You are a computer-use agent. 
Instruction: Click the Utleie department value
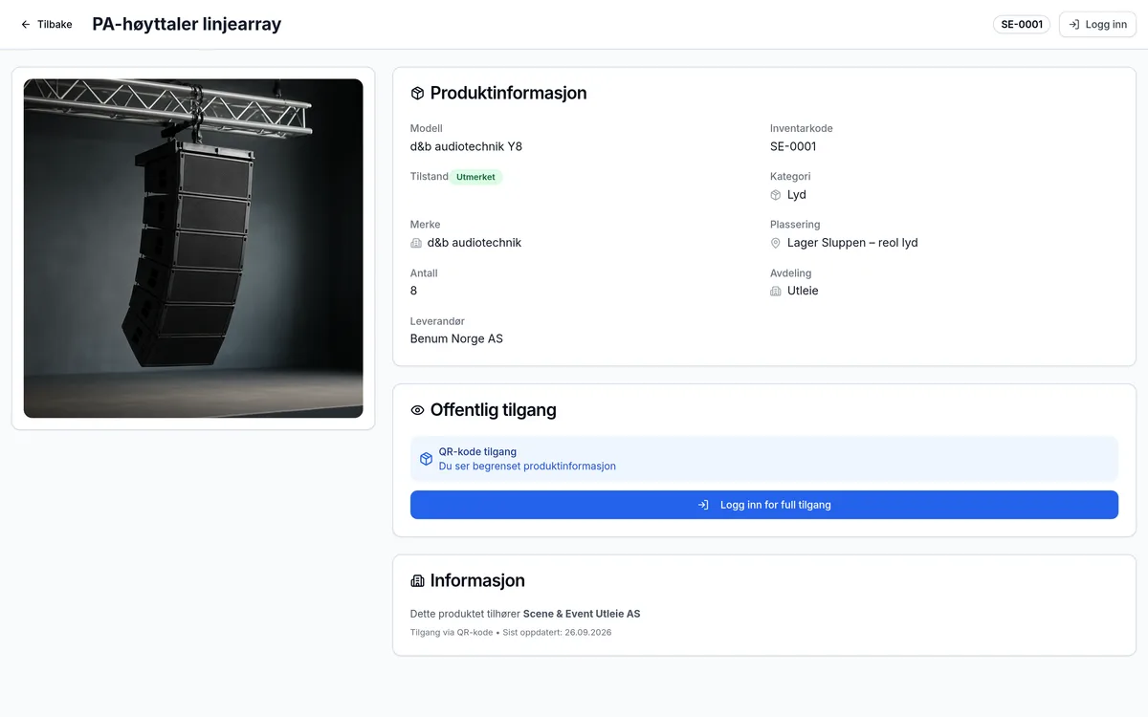tap(803, 291)
